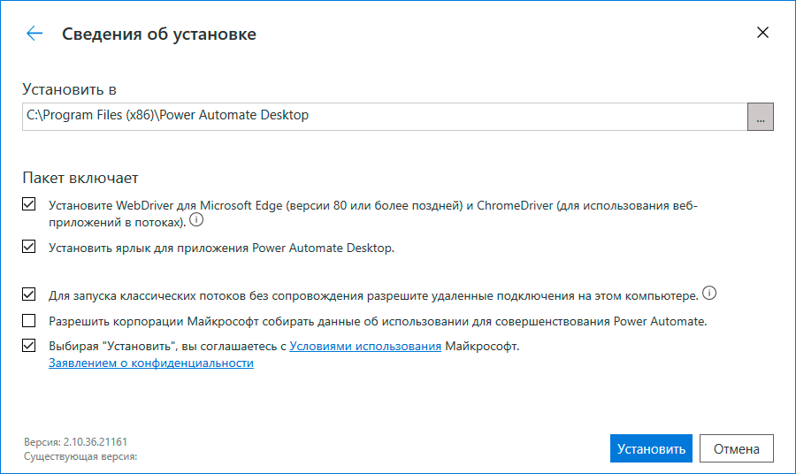Show info about remote connections option
Viewport: 796px width, 474px height.
(x=708, y=294)
